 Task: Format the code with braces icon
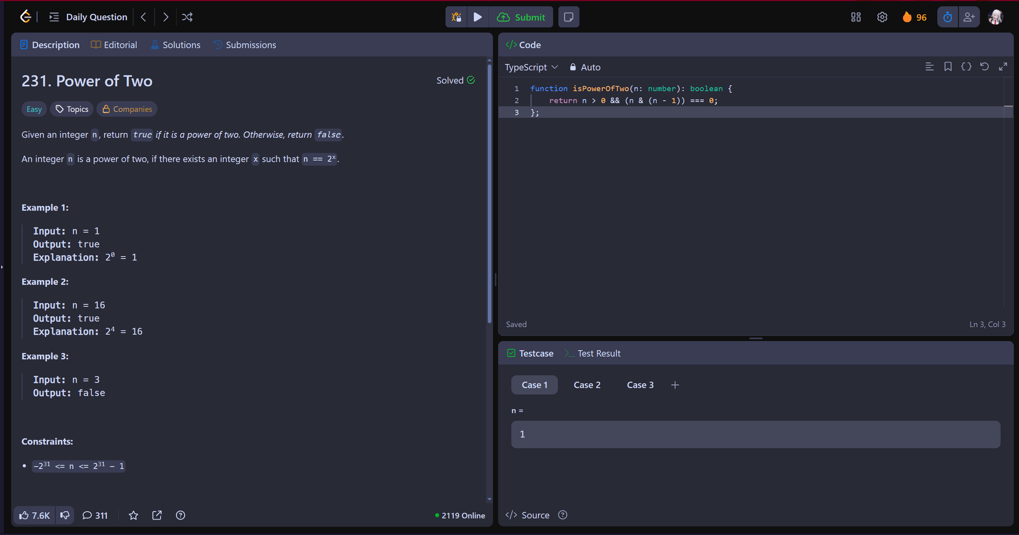point(966,66)
